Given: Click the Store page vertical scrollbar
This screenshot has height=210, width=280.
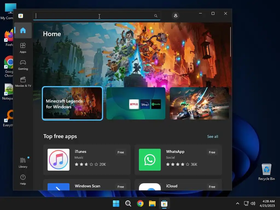Looking at the screenshot, I should 231,42.
